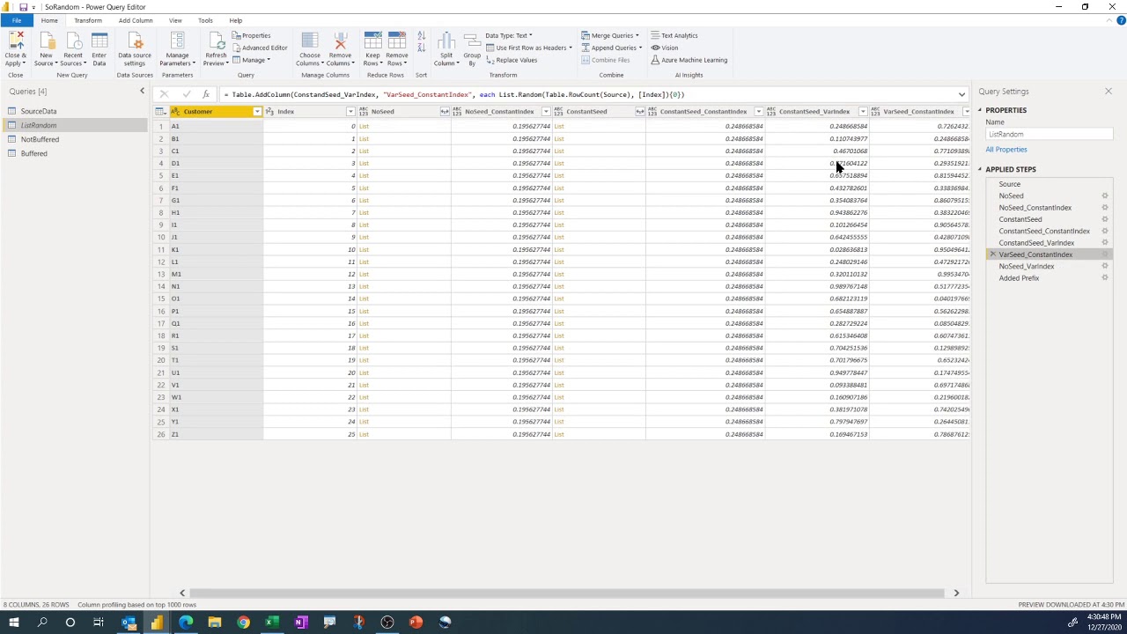Open the Append Queries dropdown
The image size is (1127, 634).
[612, 48]
